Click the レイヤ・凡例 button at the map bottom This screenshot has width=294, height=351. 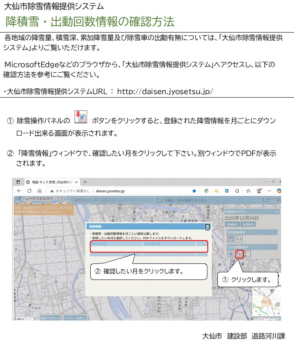75,318
